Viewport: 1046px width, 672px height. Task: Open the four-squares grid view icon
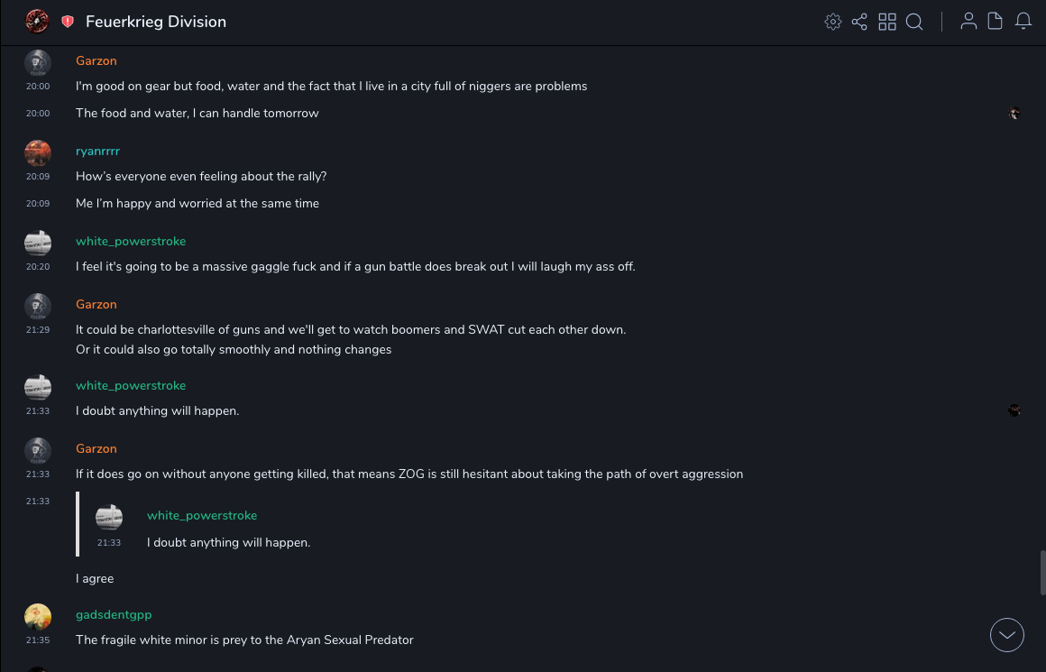tap(887, 22)
